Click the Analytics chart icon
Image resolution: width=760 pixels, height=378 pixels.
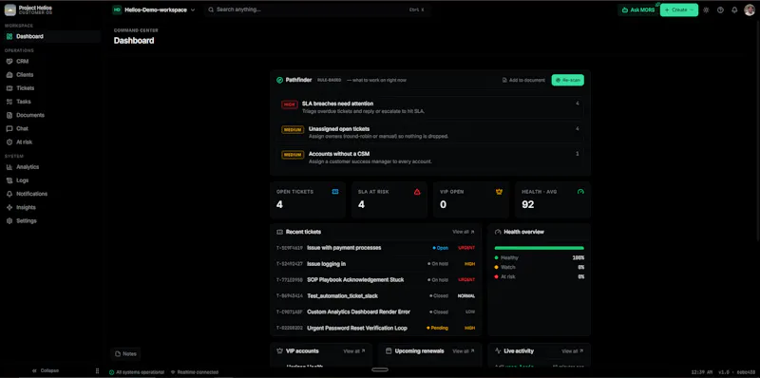pos(9,167)
